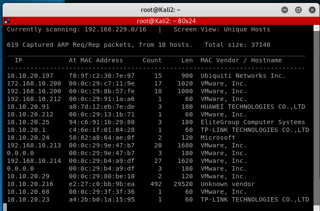This screenshot has height=211, width=320.
Task: Select IP 10.10.20.1 gateway entry
Action: (x=26, y=130)
